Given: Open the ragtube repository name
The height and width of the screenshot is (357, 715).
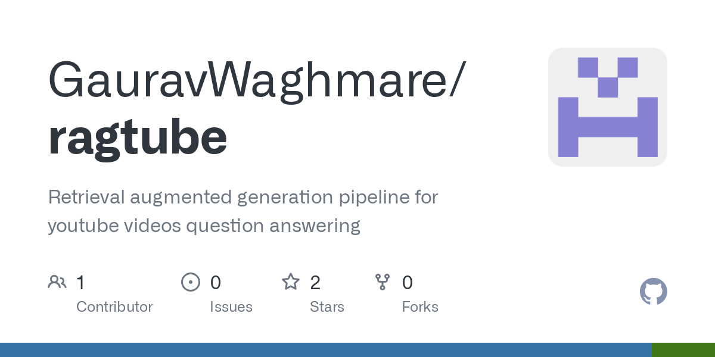Looking at the screenshot, I should 138,137.
